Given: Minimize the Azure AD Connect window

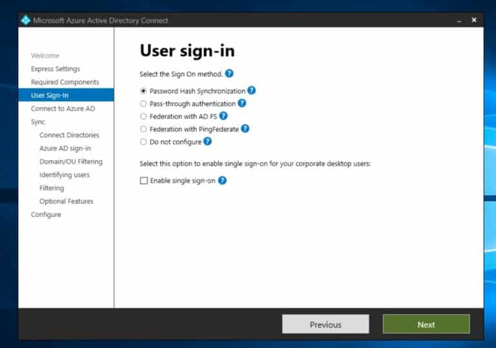Looking at the screenshot, I should (459, 21).
